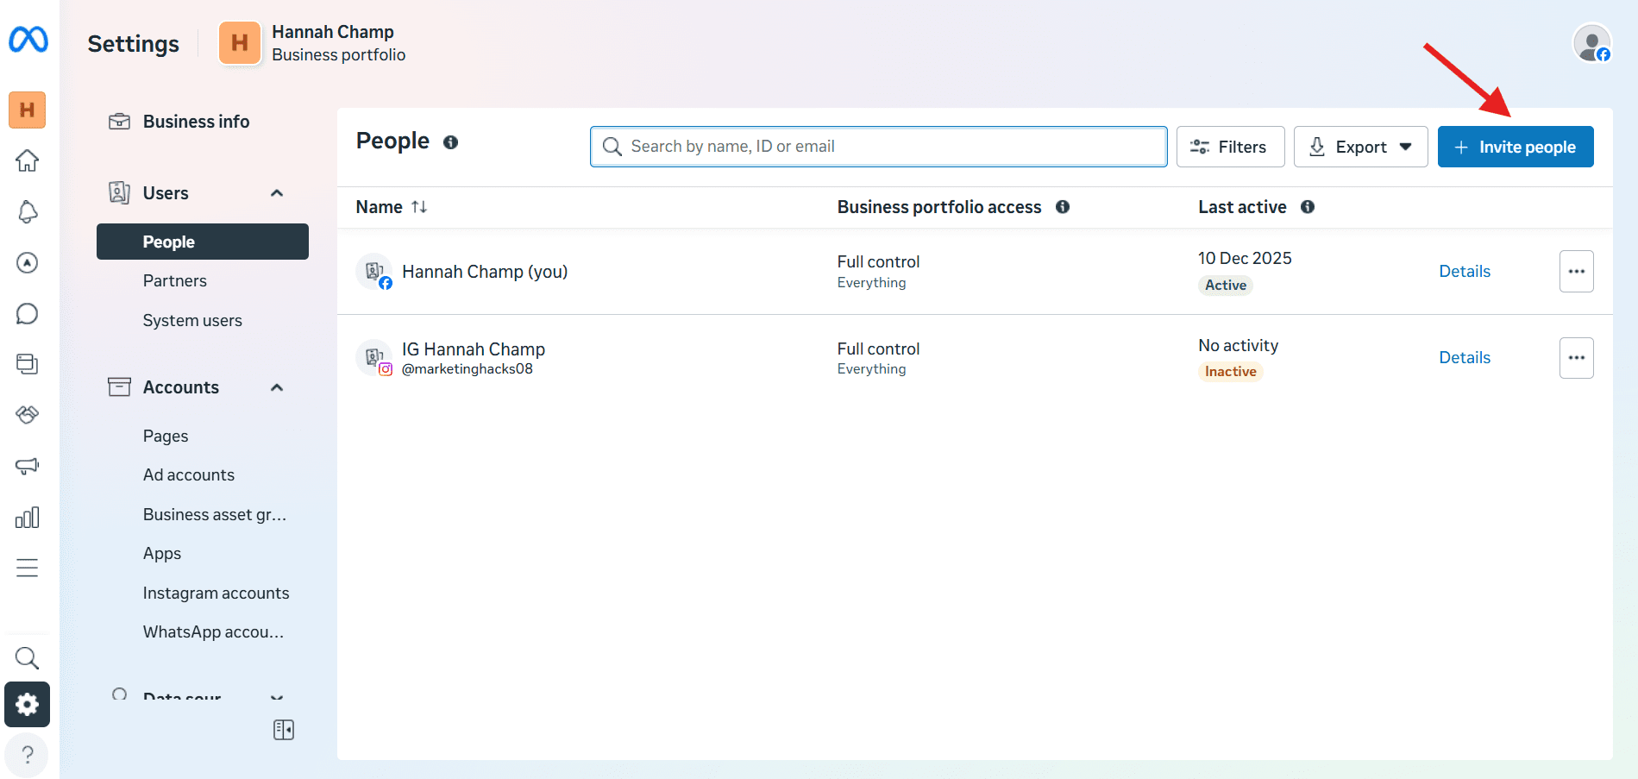
Task: Collapse the Users section chevron
Action: (276, 192)
